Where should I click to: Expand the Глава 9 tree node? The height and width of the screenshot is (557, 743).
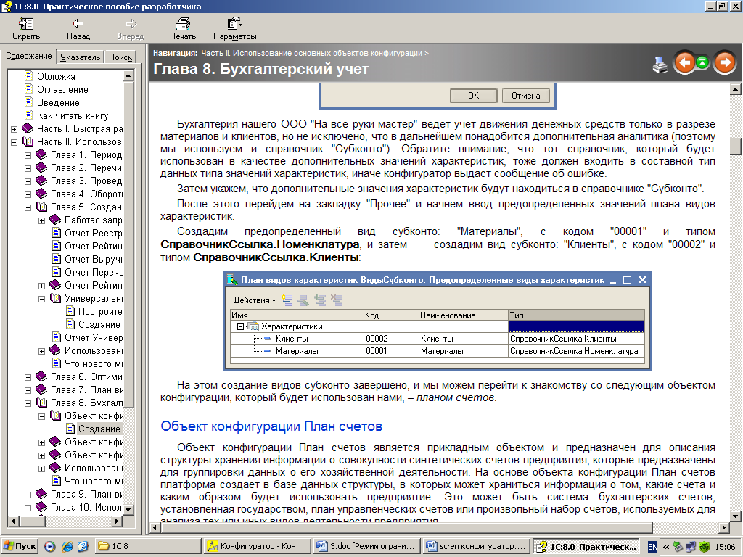(x=28, y=495)
